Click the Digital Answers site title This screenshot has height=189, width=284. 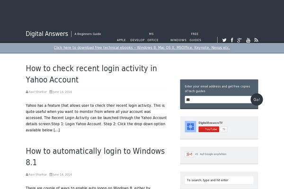coord(47,34)
